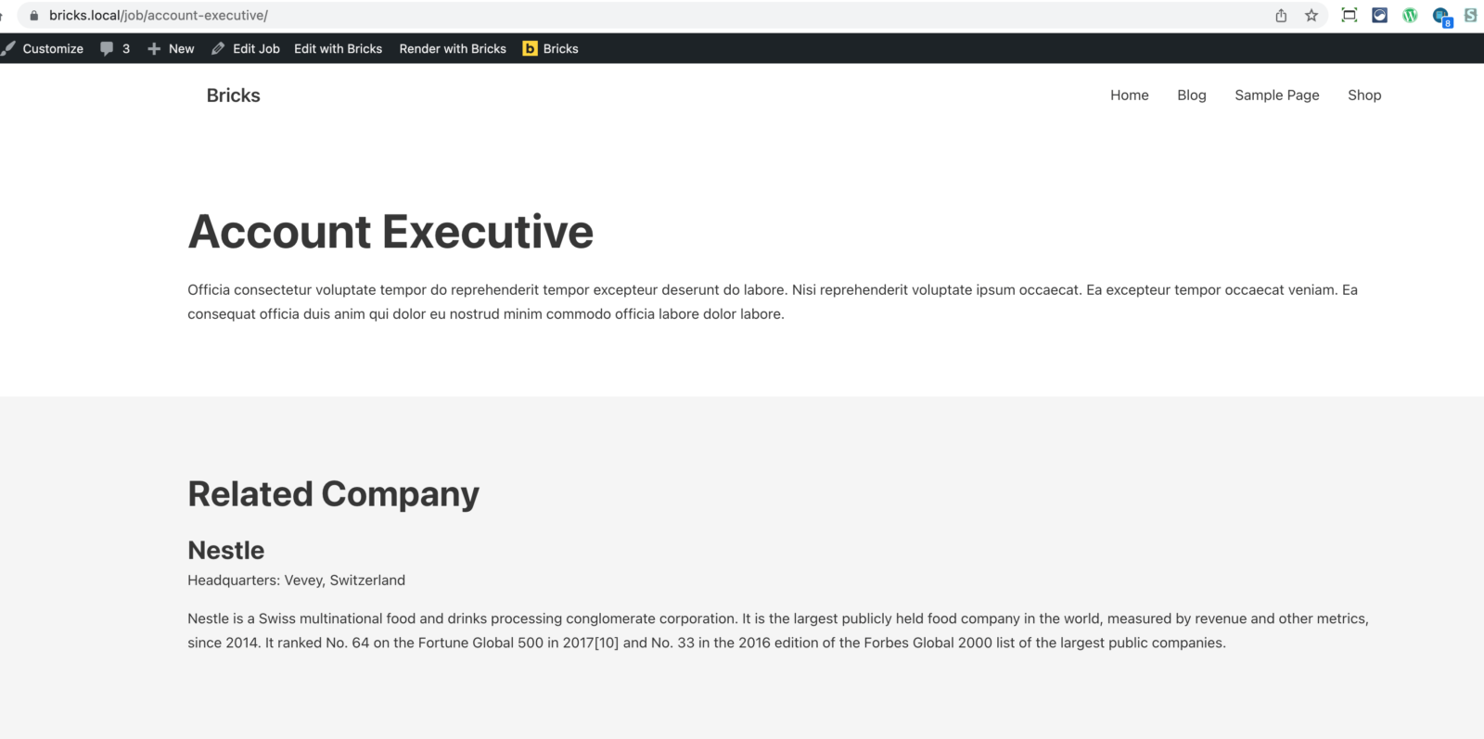This screenshot has height=739, width=1484.
Task: Click paragraph starting 'Nestle is a Swiss multinational'
Action: pyautogui.click(x=778, y=631)
